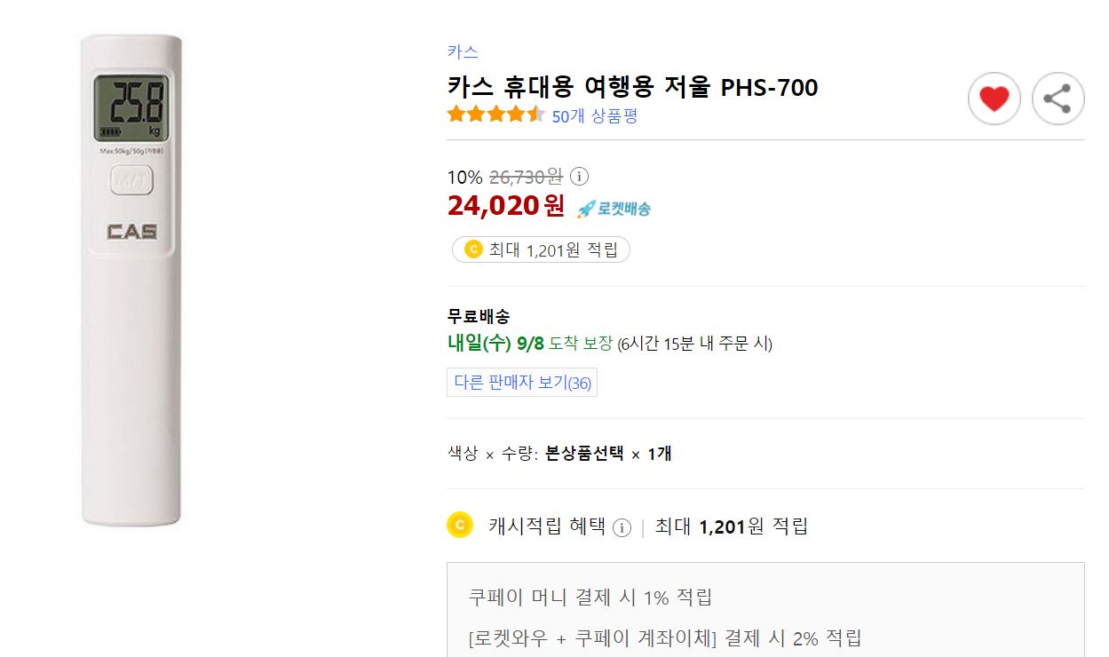Image resolution: width=1109 pixels, height=657 pixels.
Task: Click the 본상품선택 × 1개 option text
Action: tap(608, 454)
